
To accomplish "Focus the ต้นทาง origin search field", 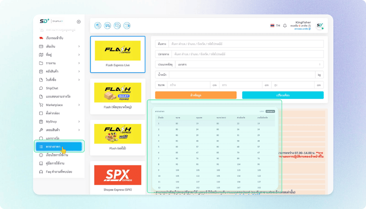I will pyautogui.click(x=246, y=44).
